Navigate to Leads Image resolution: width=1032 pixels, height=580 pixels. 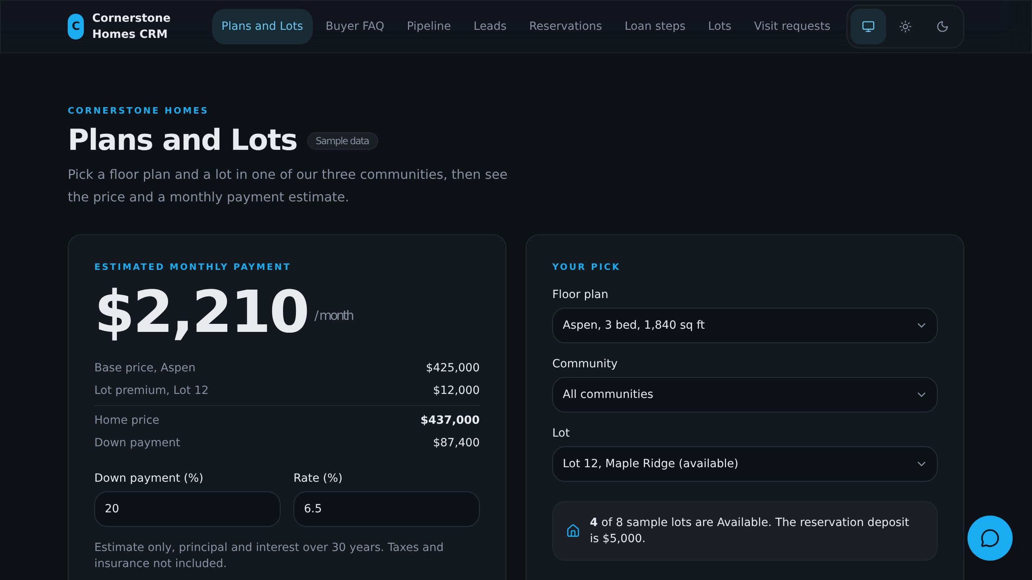pos(490,26)
